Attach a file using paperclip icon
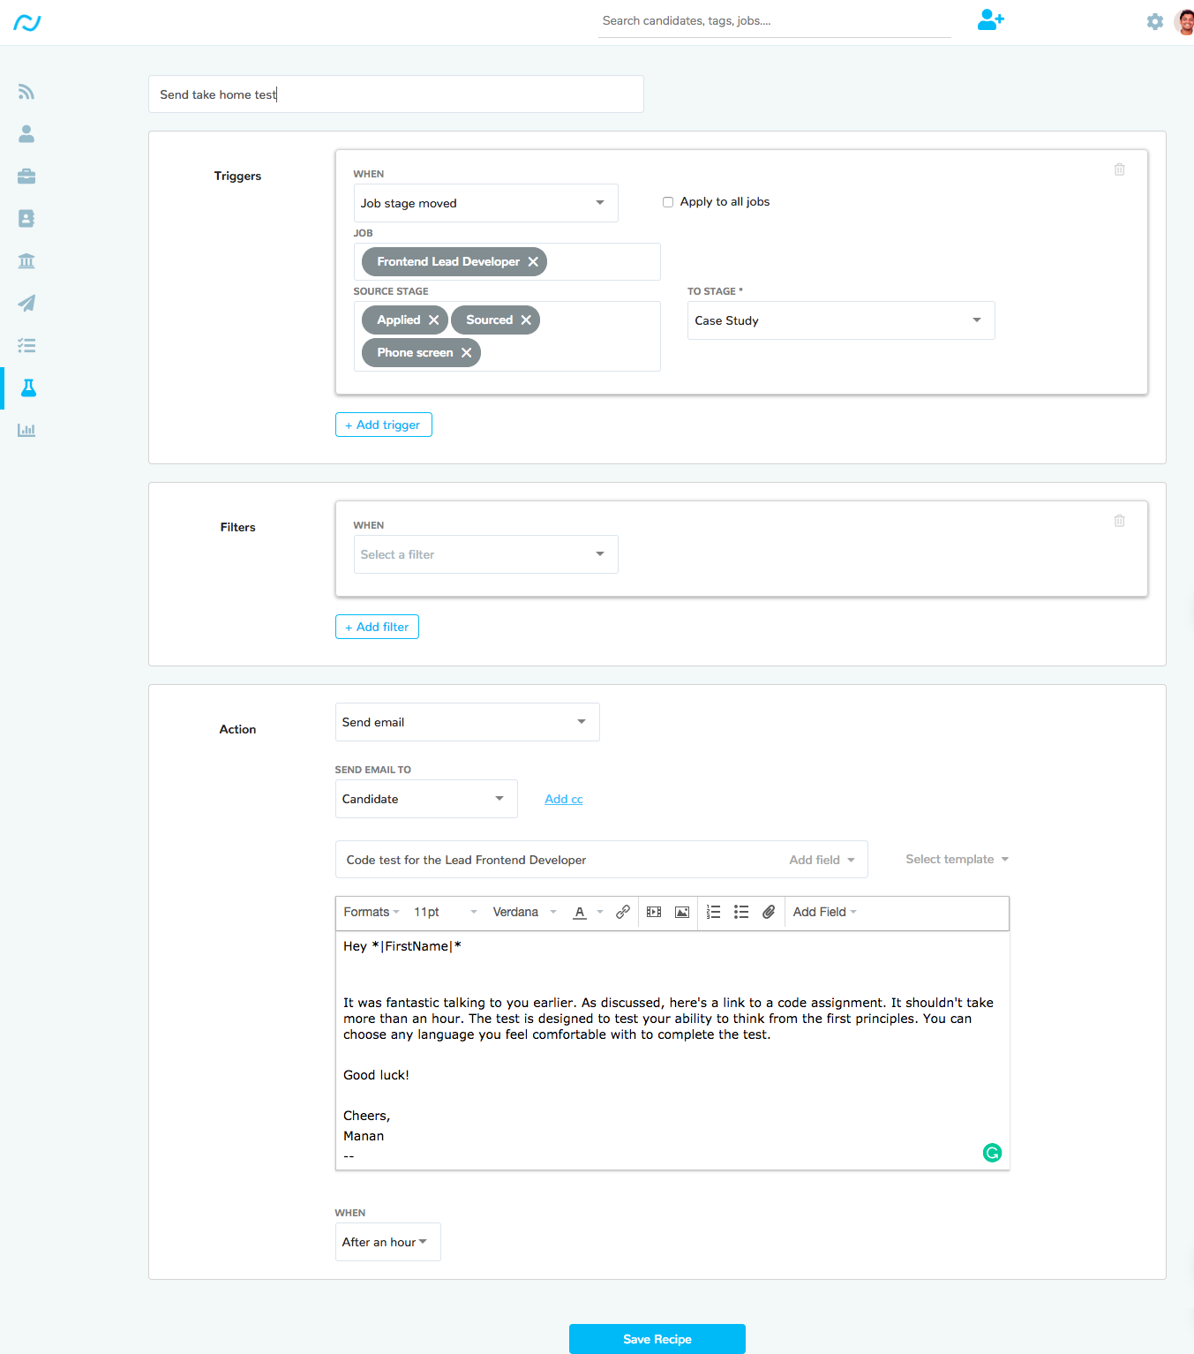Viewport: 1194px width, 1354px height. pos(769,912)
